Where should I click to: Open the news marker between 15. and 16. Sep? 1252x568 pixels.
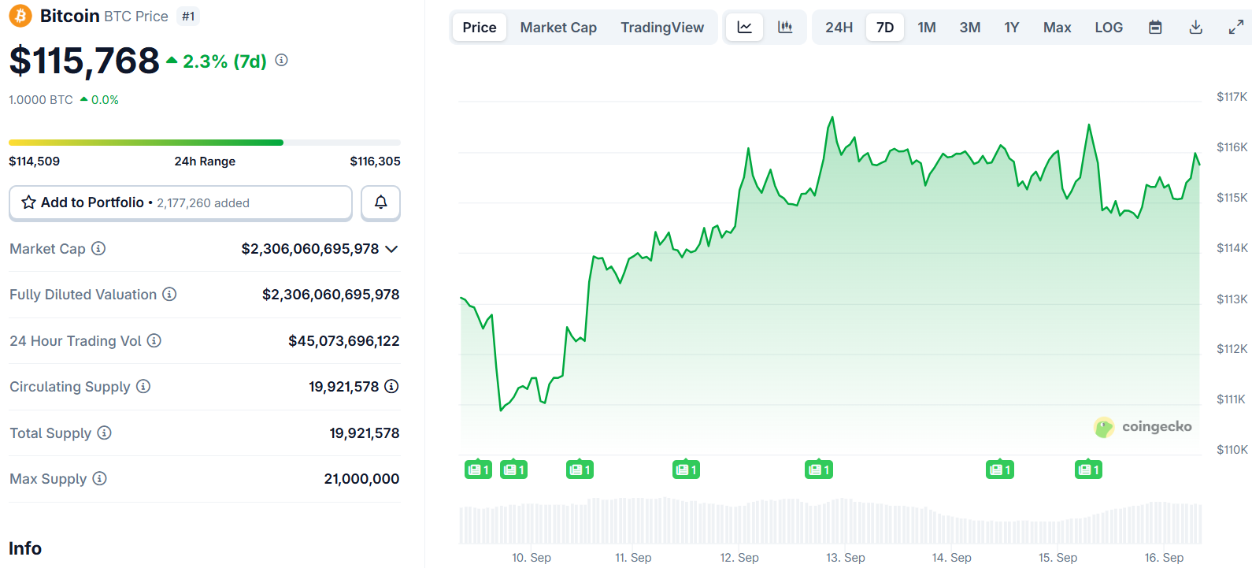point(1089,470)
